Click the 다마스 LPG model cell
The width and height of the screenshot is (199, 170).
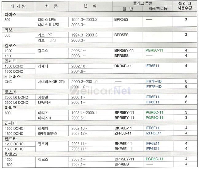[47, 20]
